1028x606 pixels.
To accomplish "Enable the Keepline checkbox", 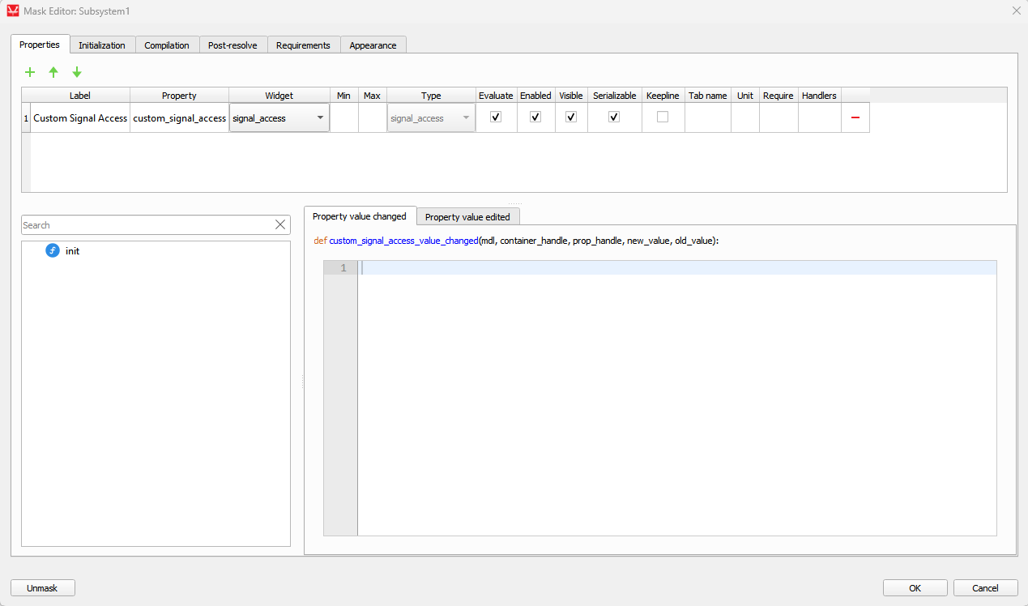I will tap(662, 117).
